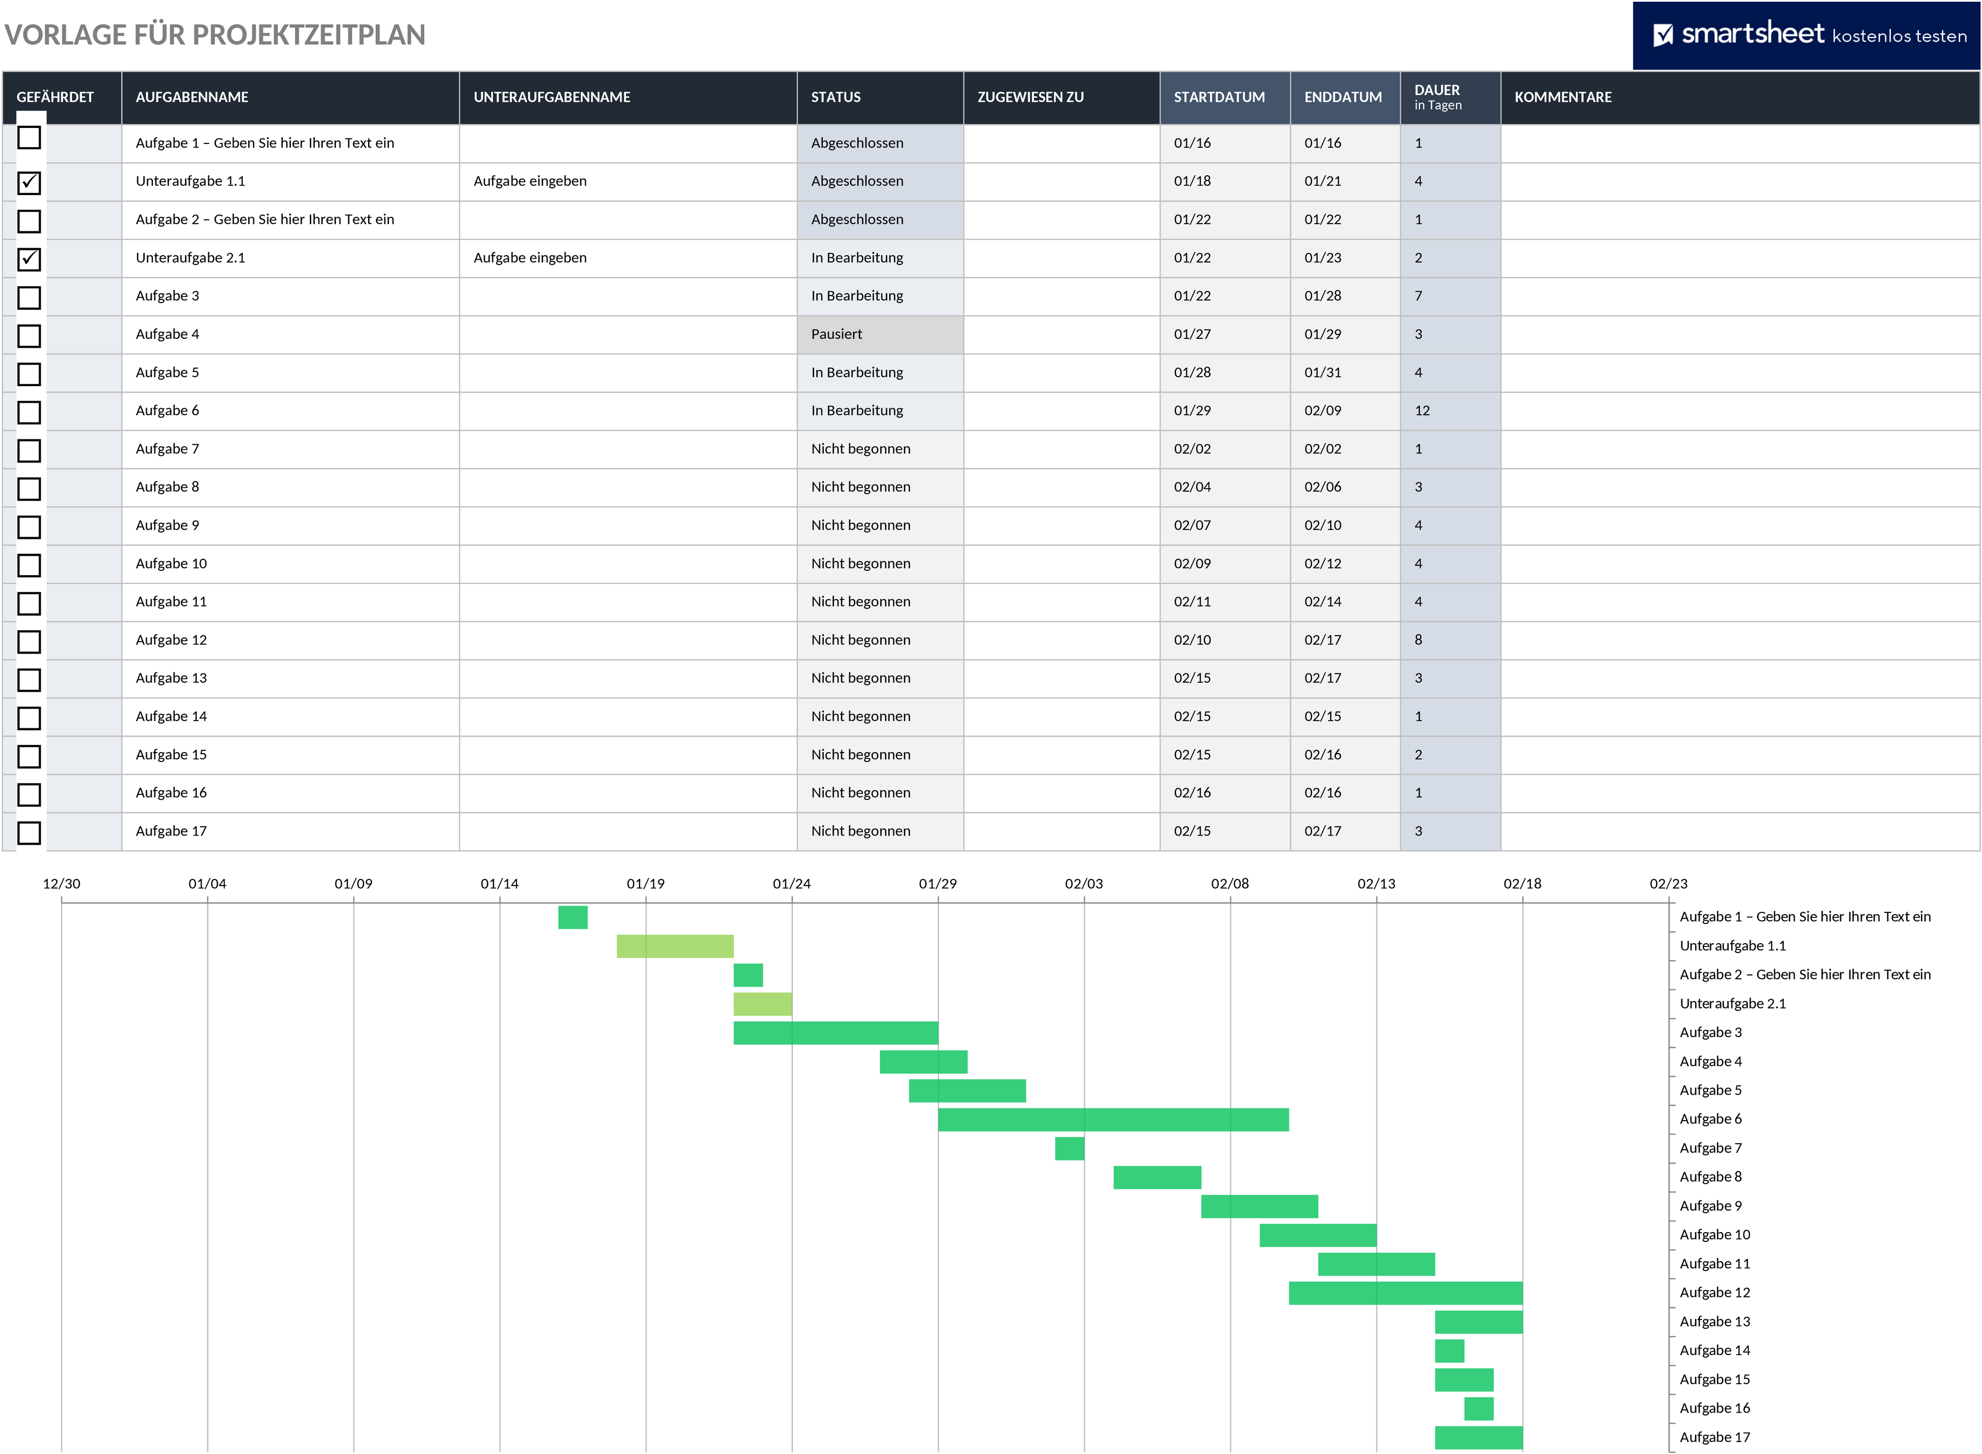The image size is (1982, 1454).
Task: Click the Kommentare cell of Aufgabe 16
Action: (x=1740, y=793)
